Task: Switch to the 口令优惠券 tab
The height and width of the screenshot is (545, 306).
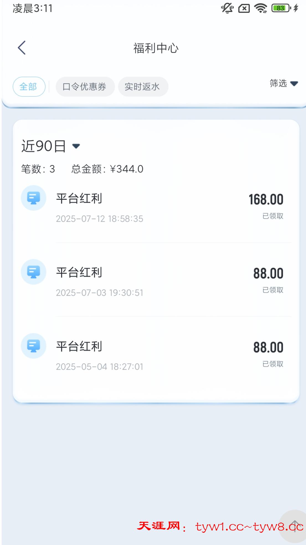Action: click(x=85, y=87)
